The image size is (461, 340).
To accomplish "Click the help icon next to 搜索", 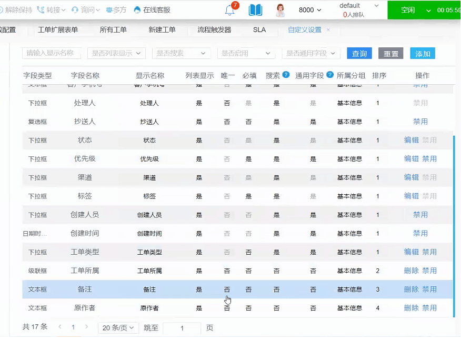I will [x=286, y=75].
